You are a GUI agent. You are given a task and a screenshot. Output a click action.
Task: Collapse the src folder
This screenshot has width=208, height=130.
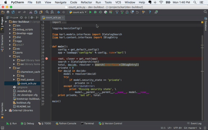click(x=10, y=56)
